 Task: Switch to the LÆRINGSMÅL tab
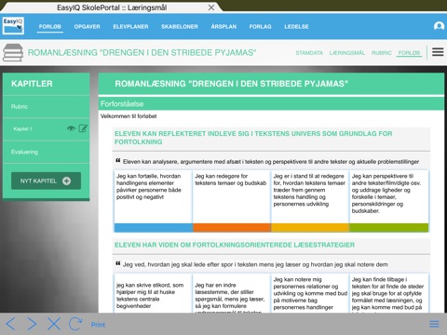click(x=347, y=53)
